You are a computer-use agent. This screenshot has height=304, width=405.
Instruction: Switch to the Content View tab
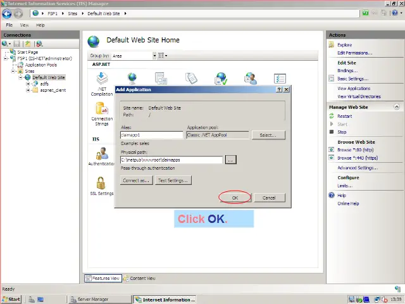[x=139, y=278]
